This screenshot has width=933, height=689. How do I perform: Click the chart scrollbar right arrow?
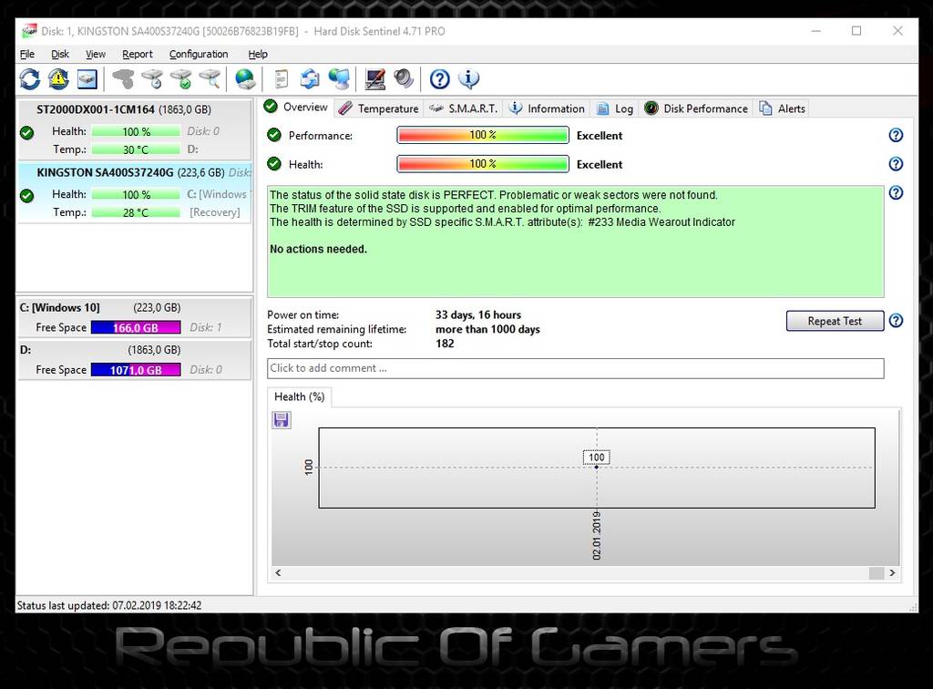[892, 573]
